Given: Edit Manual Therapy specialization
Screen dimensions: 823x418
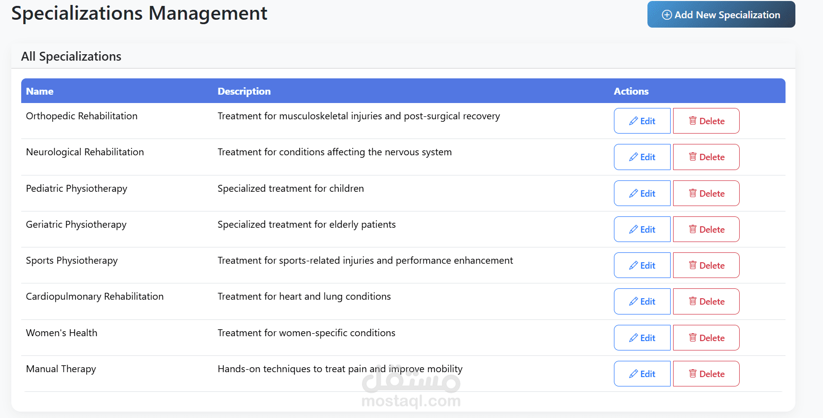Looking at the screenshot, I should [x=642, y=374].
